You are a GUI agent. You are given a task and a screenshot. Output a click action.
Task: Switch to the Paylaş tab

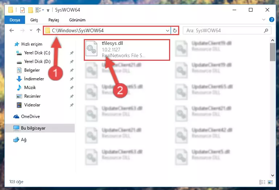pyautogui.click(x=54, y=20)
